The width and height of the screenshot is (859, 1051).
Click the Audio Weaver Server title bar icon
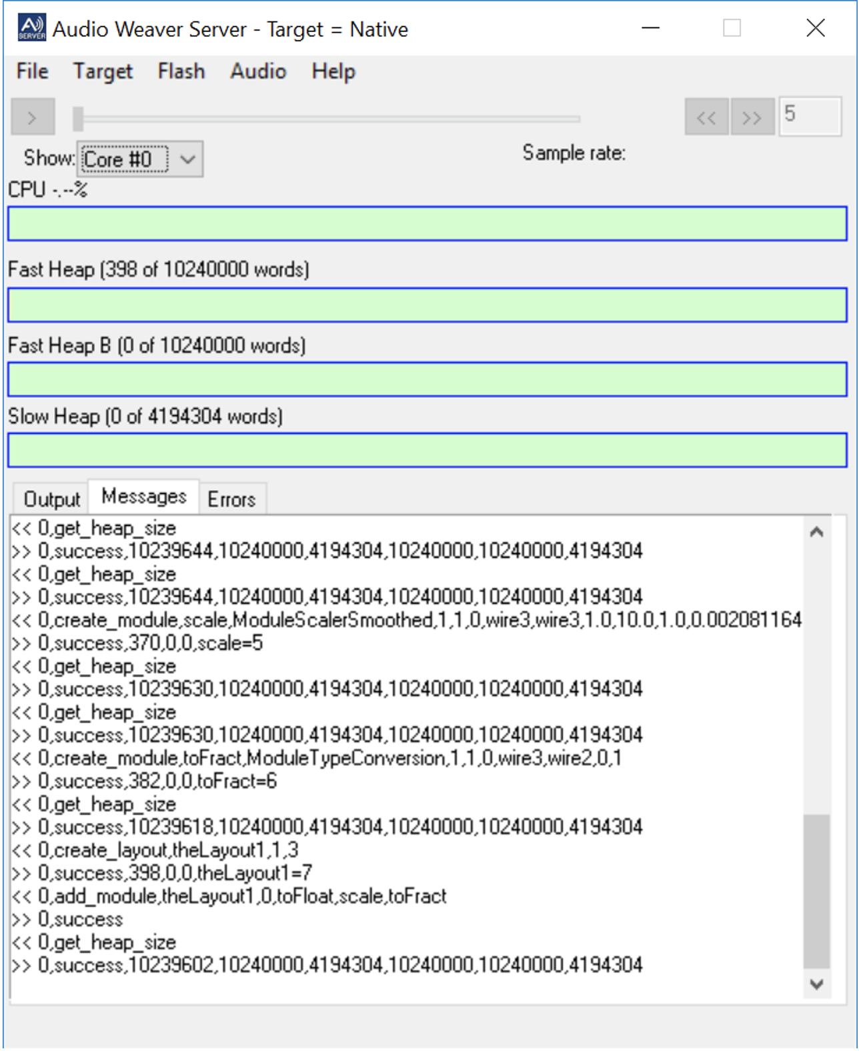[31, 29]
